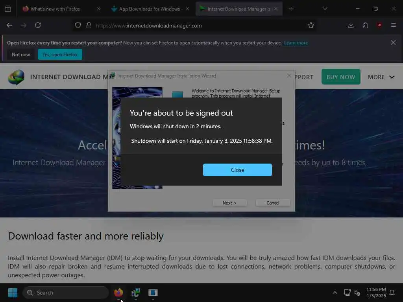Viewport: 403px width, 302px height.
Task: Open the extensions puzzle icon
Action: pyautogui.click(x=365, y=26)
